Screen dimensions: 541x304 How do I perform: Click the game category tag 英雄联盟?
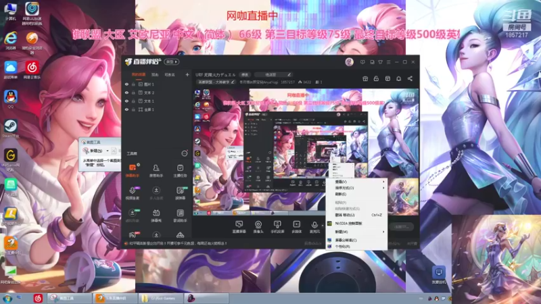216,82
